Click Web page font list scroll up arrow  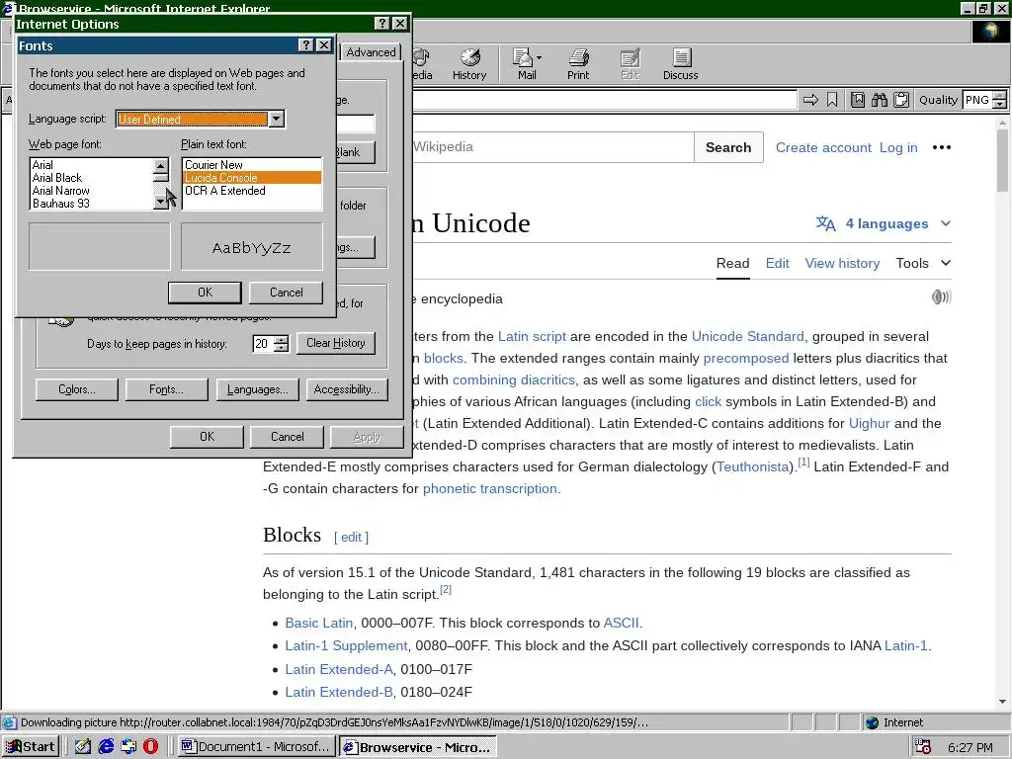click(161, 165)
